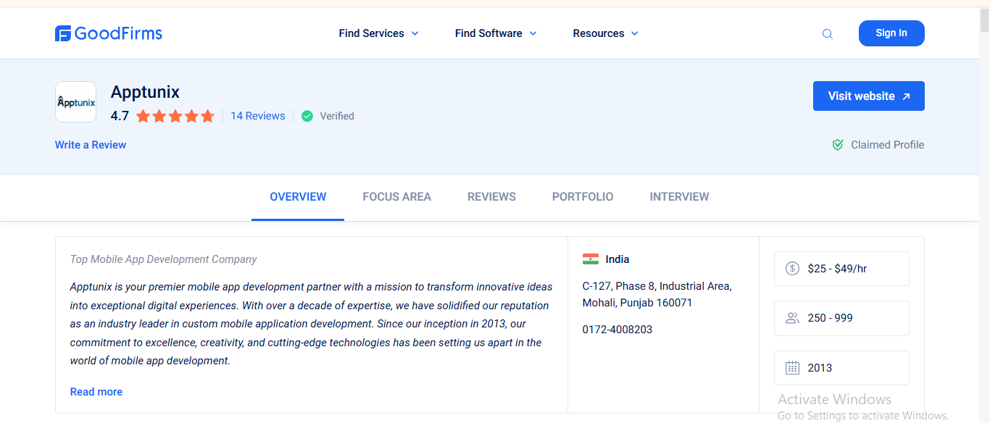Open the Write a Review link
The image size is (990, 423).
point(91,145)
